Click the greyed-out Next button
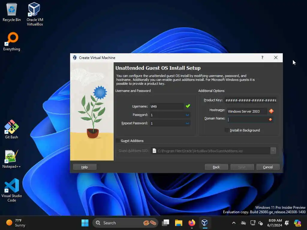Viewport: 307px width, 230px height. pos(242,167)
